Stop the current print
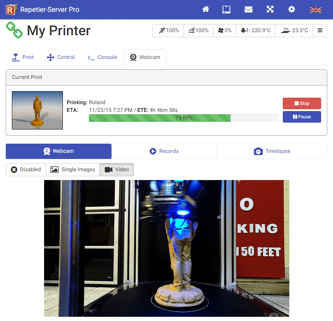 pos(302,103)
